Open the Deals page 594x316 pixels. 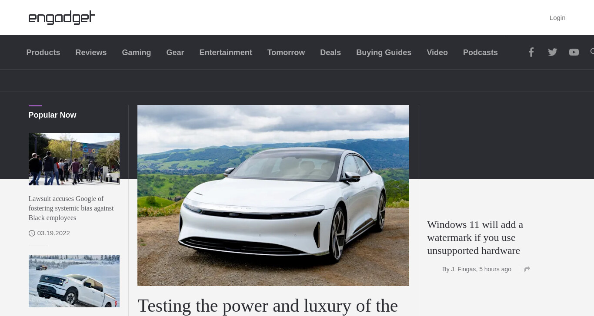pos(330,53)
